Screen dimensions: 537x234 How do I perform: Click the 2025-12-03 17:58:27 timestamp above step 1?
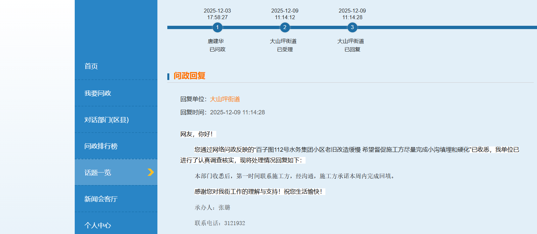point(217,14)
